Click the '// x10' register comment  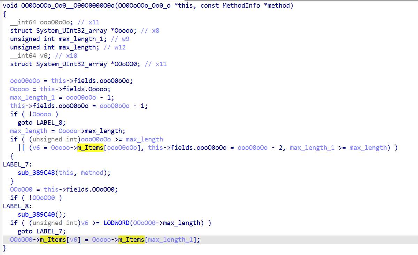tap(66, 56)
